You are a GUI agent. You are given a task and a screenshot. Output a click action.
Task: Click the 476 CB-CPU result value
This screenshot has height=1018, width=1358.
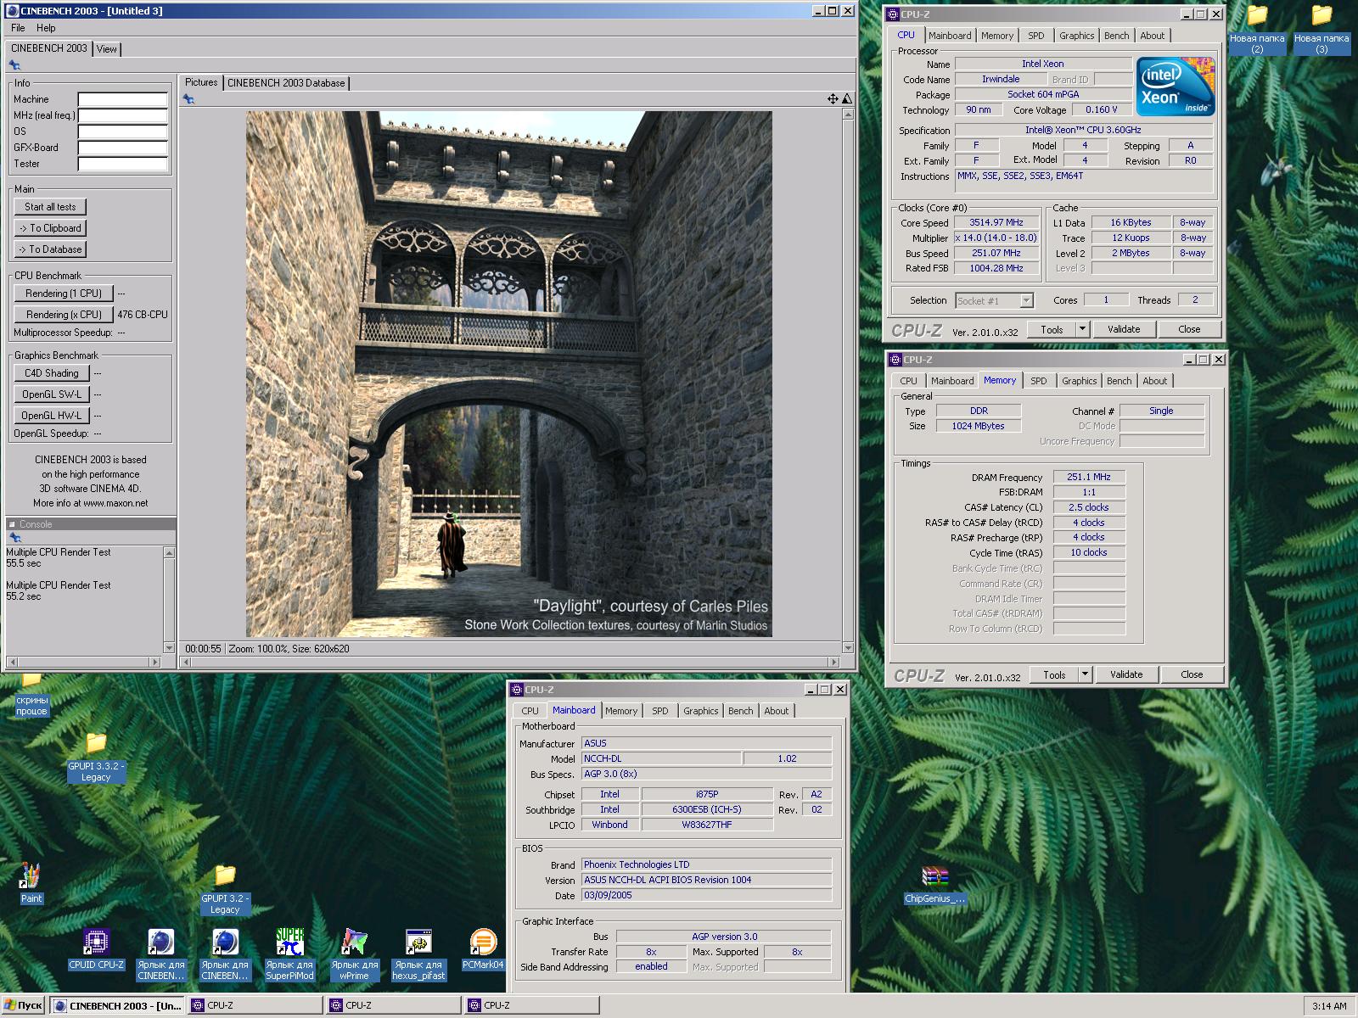click(x=143, y=315)
